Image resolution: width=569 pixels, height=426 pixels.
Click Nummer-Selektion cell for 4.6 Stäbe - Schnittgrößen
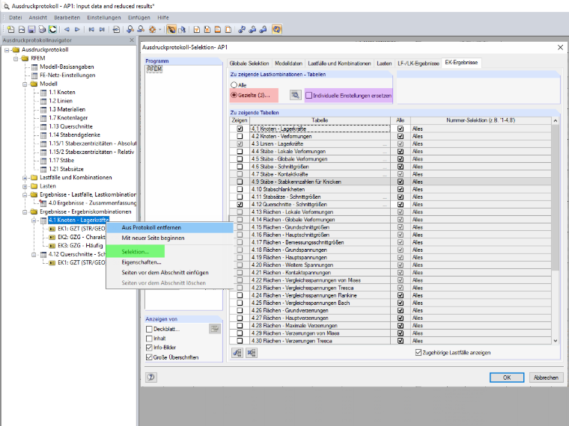pos(481,167)
